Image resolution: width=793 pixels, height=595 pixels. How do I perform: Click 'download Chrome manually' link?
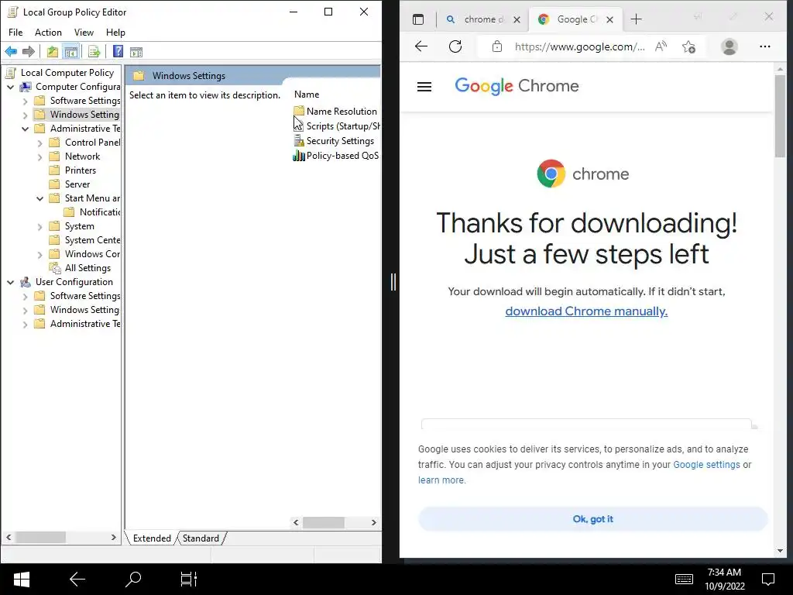coord(586,311)
